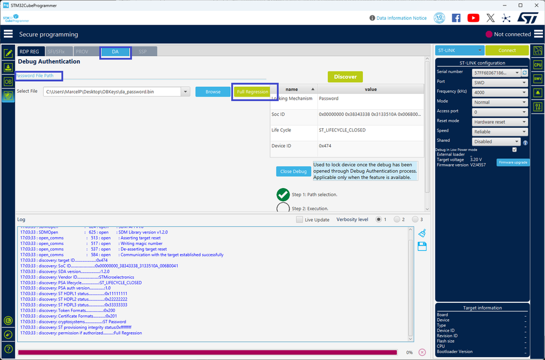Switch to the SSP tab
Screen dimensions: 545x360
[x=143, y=51]
